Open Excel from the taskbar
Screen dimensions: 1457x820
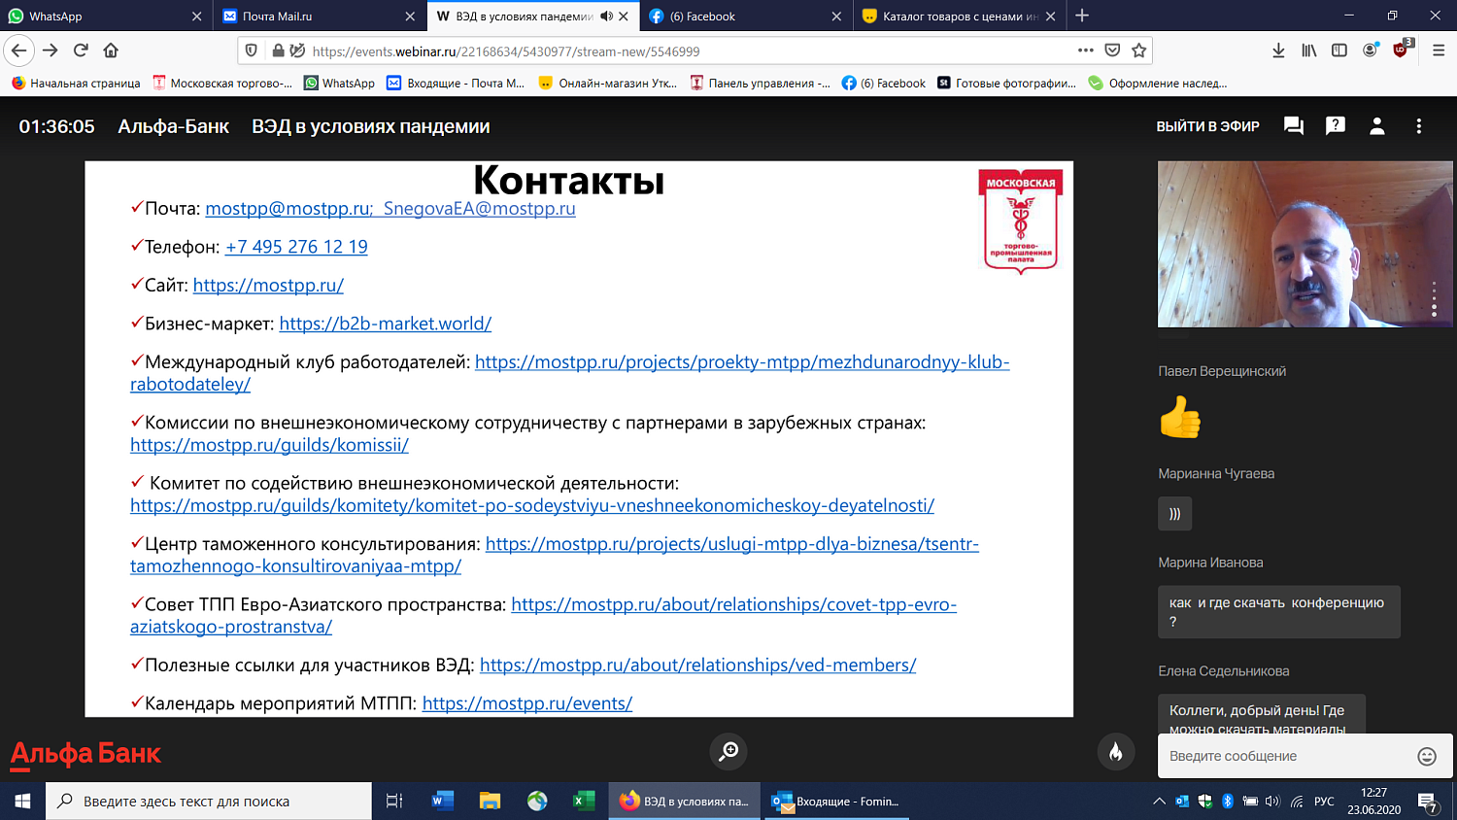[584, 802]
